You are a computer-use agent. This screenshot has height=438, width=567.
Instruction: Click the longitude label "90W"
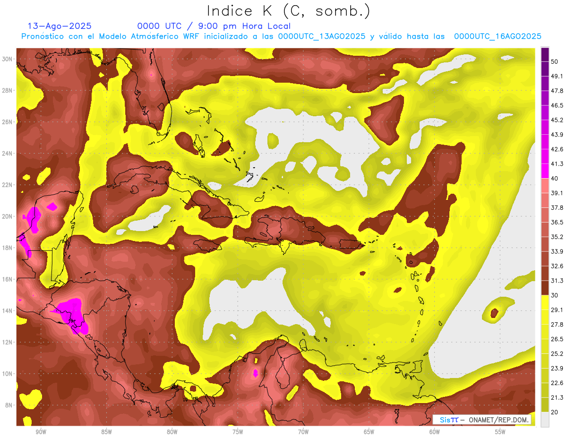41,432
